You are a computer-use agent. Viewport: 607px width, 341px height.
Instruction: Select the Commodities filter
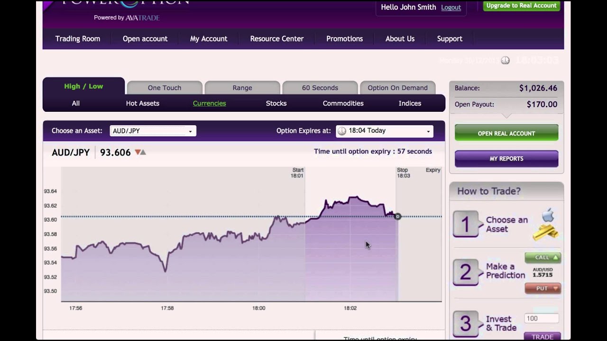click(x=343, y=103)
